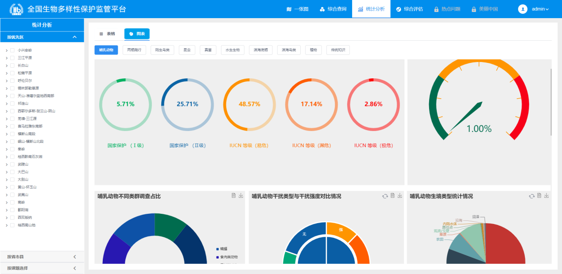The width and height of the screenshot is (562, 274).
Task: Select the 昆虫 category button
Action: (187, 50)
